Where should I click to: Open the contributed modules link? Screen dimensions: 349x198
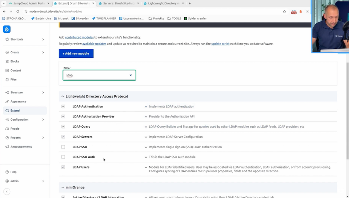click(x=79, y=37)
